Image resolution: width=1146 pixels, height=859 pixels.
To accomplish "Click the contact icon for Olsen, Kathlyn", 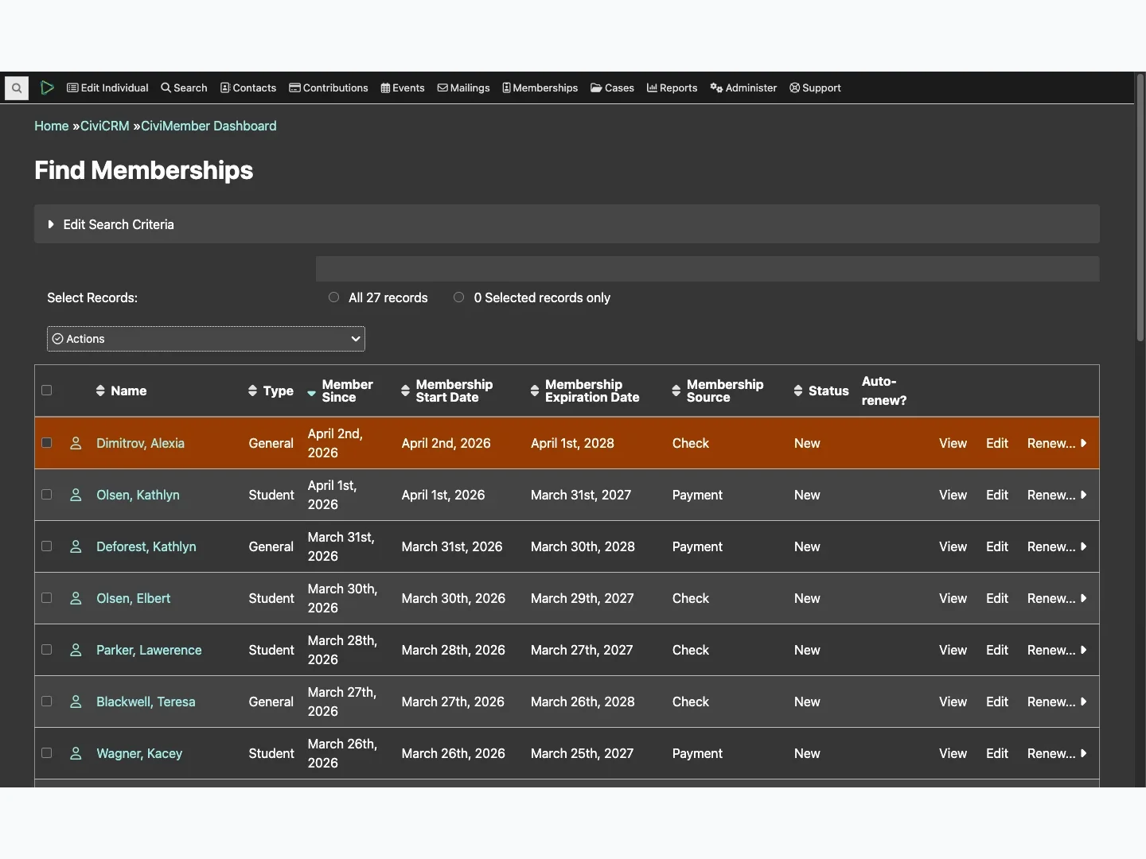I will (x=76, y=495).
